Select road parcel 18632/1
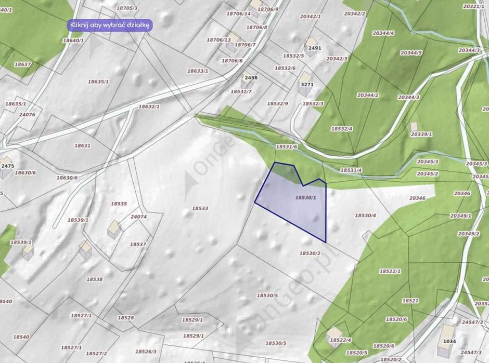This screenshot has height=363, width=489. tap(149, 106)
